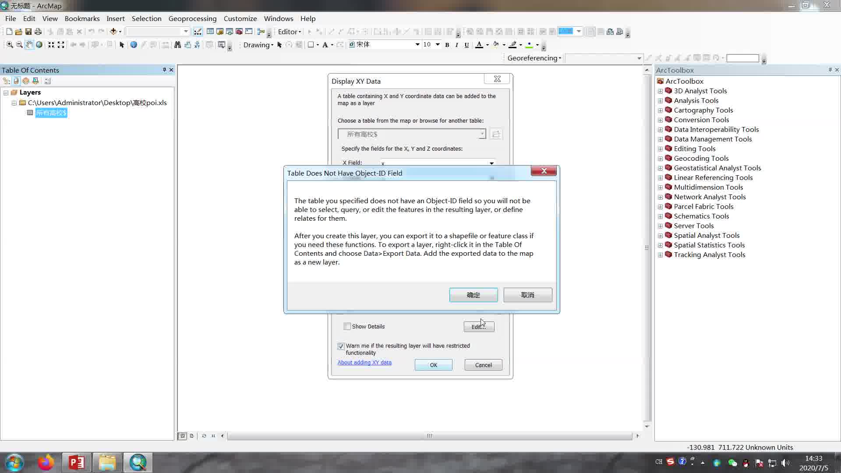This screenshot has height=473, width=841.
Task: Click the New Map File icon
Action: point(9,32)
